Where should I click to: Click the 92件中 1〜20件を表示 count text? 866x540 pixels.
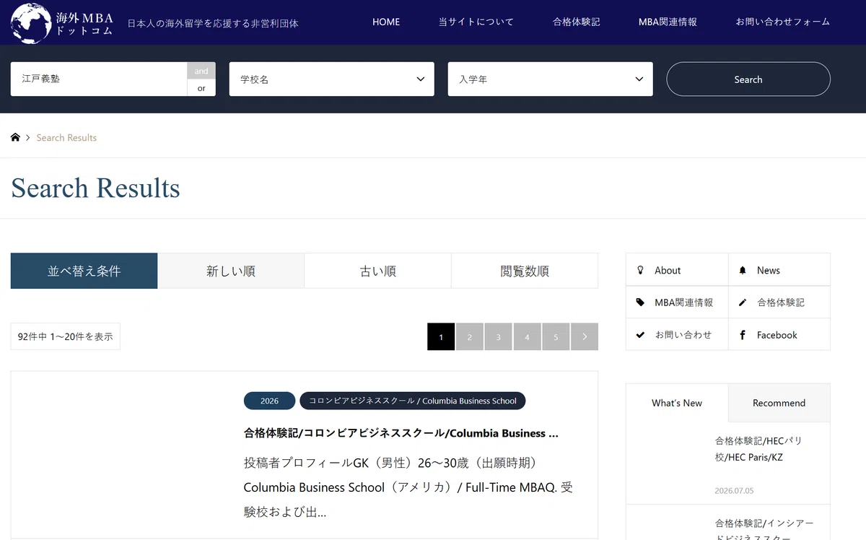(x=66, y=336)
